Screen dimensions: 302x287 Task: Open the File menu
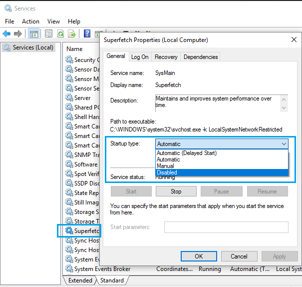tap(9, 21)
